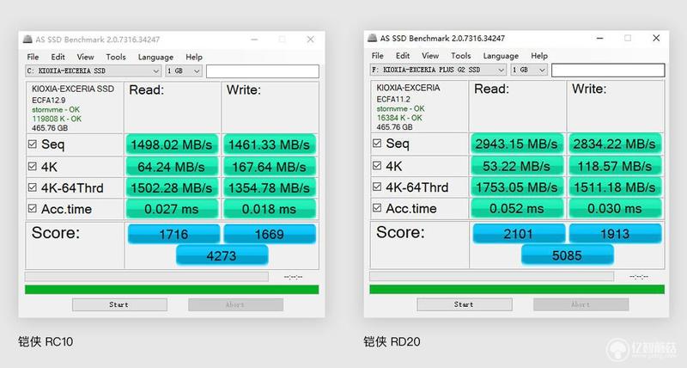This screenshot has height=368, width=687.
Task: Select 4K read value 64.24 MB/s
Action: [172, 167]
